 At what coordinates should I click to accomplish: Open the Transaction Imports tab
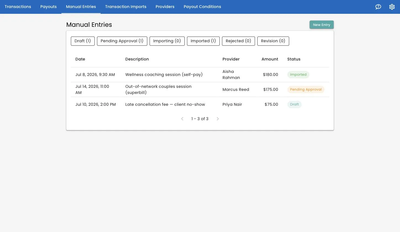coord(126,7)
